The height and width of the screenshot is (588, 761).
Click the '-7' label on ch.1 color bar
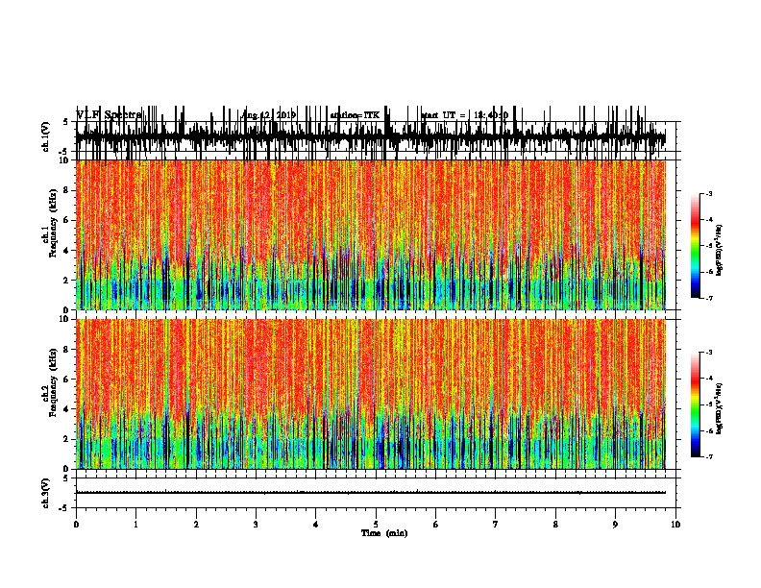pyautogui.click(x=709, y=298)
